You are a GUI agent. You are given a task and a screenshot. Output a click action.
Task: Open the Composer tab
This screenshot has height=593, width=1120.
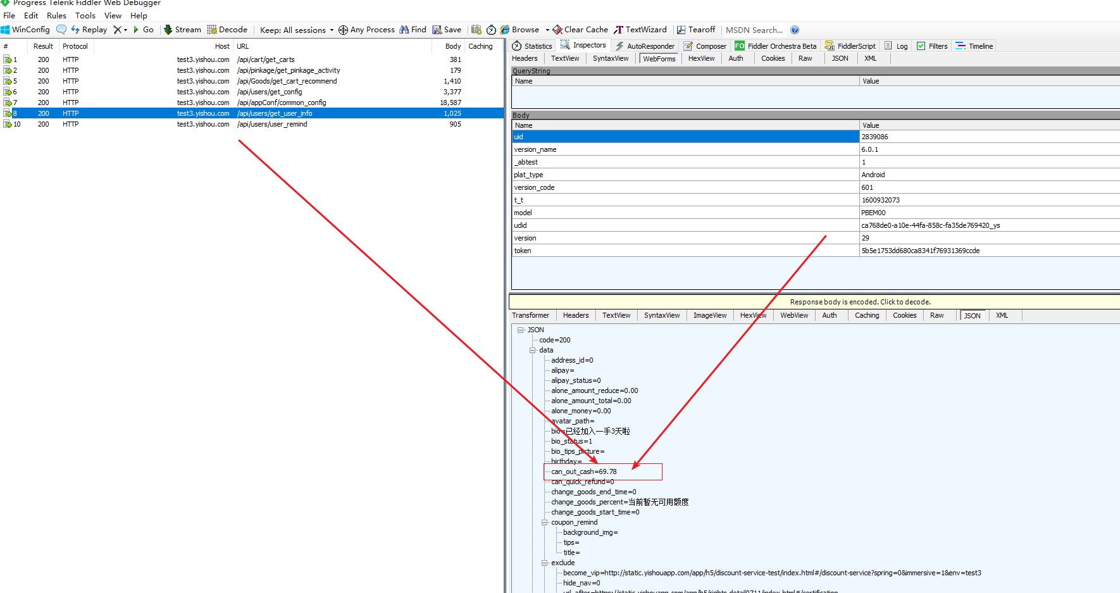pos(705,46)
